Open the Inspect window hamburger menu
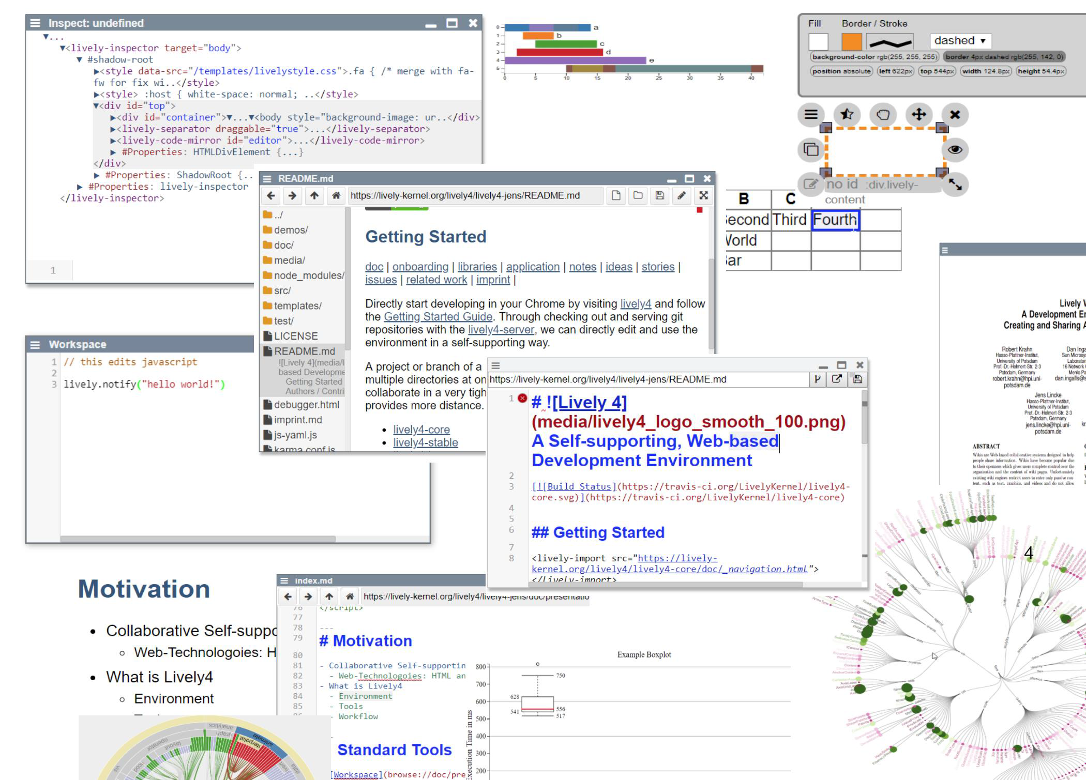 tap(35, 23)
